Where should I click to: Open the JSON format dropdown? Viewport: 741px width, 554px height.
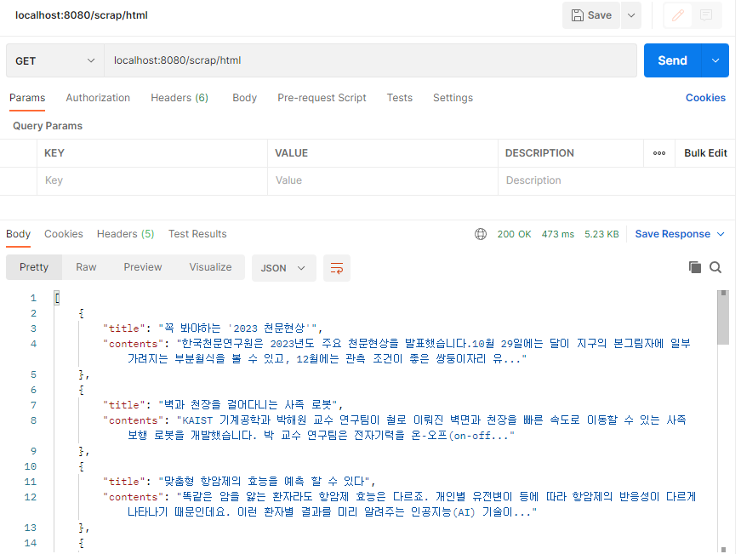(283, 267)
